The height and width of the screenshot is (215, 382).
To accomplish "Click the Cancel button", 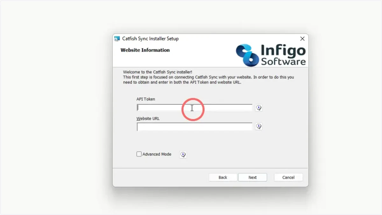I will click(288, 177).
